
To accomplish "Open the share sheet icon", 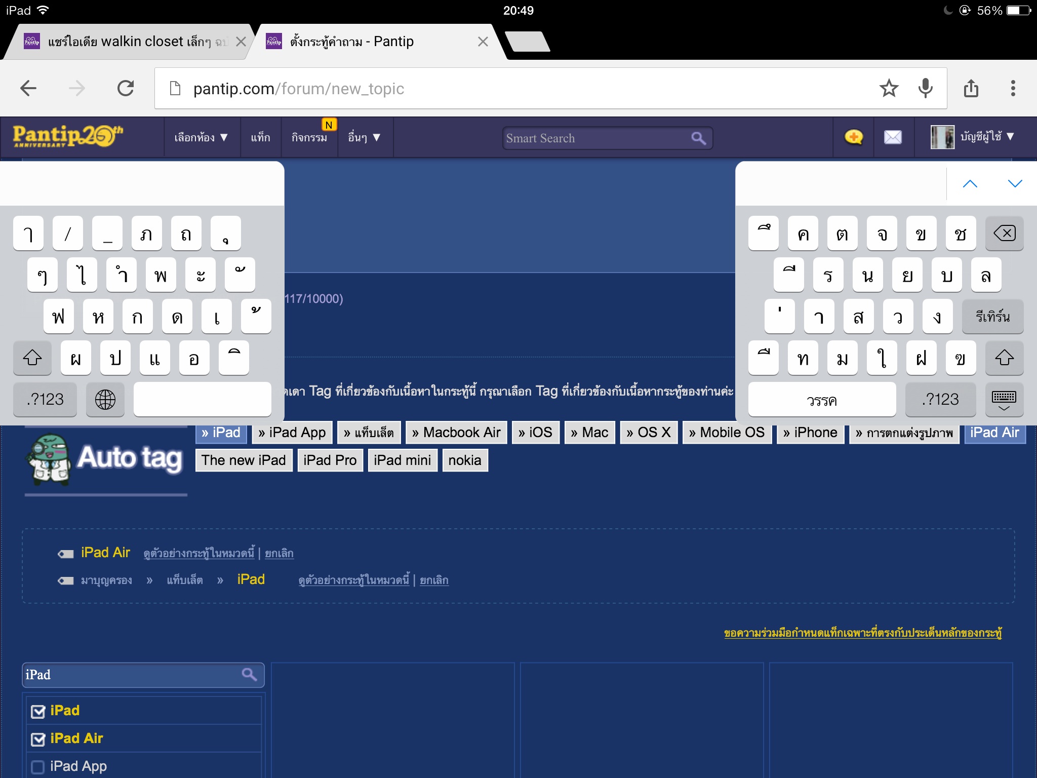I will [x=971, y=88].
